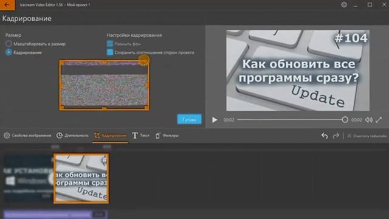Click top-right crop handle of crop frame
This screenshot has width=389, height=219.
coord(146,62)
